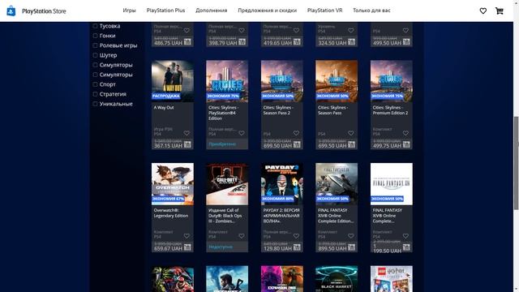The image size is (519, 292).
Task: Add item priced 419.65 UAH to cart
Action: [x=297, y=42]
